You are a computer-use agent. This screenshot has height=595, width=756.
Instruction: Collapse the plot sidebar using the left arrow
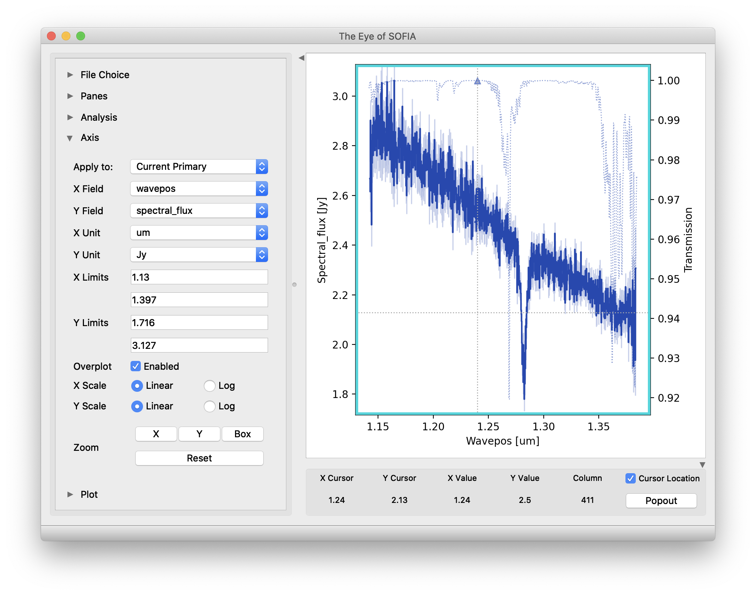tap(301, 58)
